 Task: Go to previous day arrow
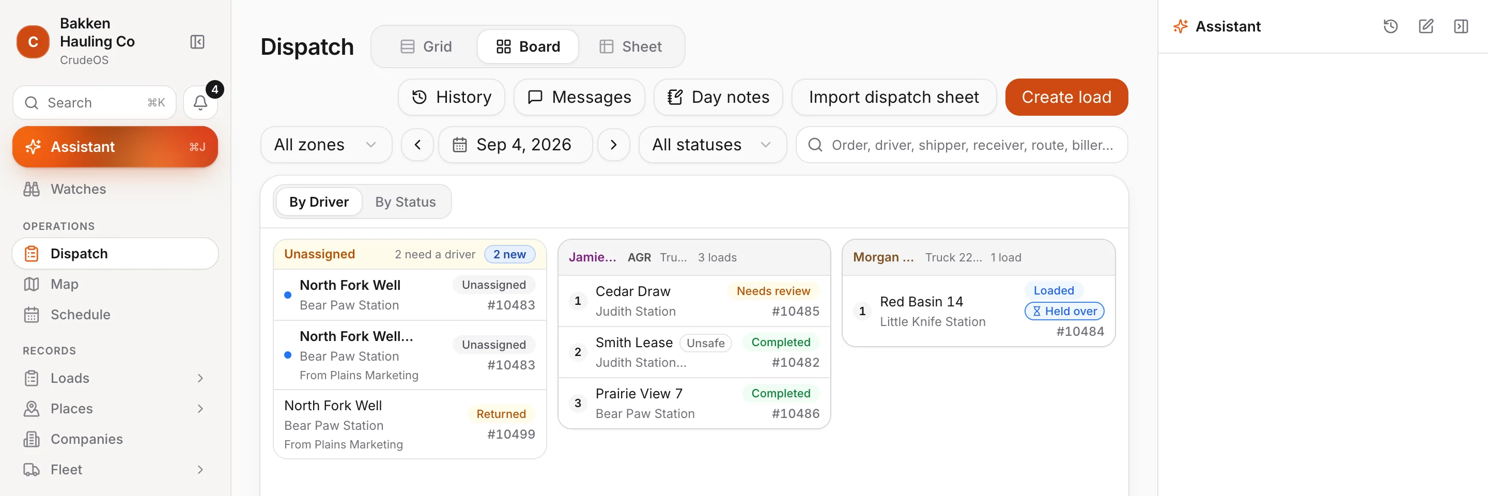point(417,145)
